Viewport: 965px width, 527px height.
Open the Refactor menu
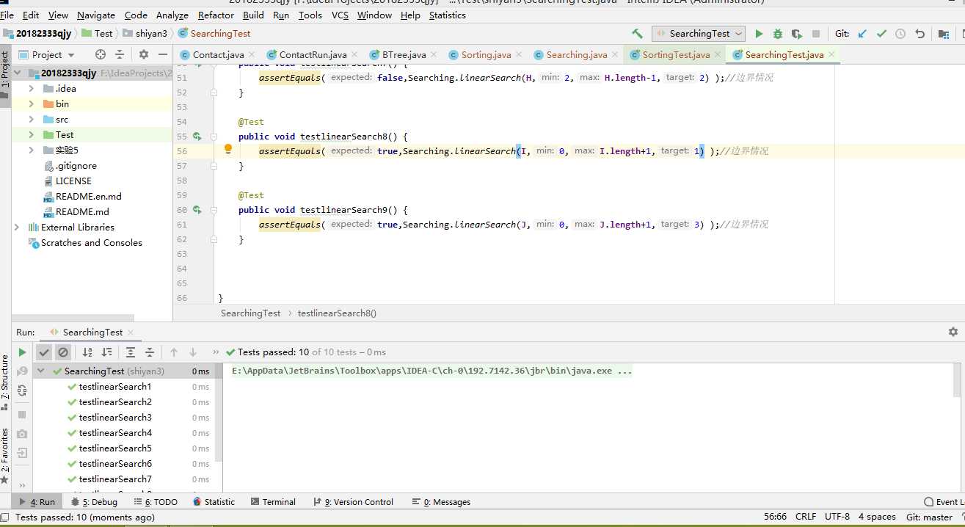pos(216,15)
